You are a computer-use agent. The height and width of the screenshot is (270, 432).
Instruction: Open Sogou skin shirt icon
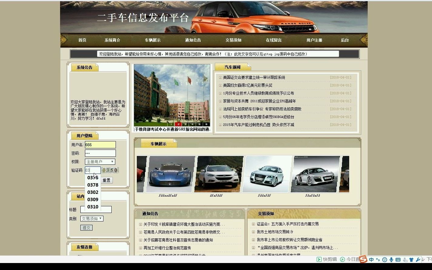click(411, 260)
